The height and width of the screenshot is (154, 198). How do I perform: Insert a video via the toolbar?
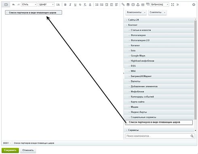click(x=133, y=4)
